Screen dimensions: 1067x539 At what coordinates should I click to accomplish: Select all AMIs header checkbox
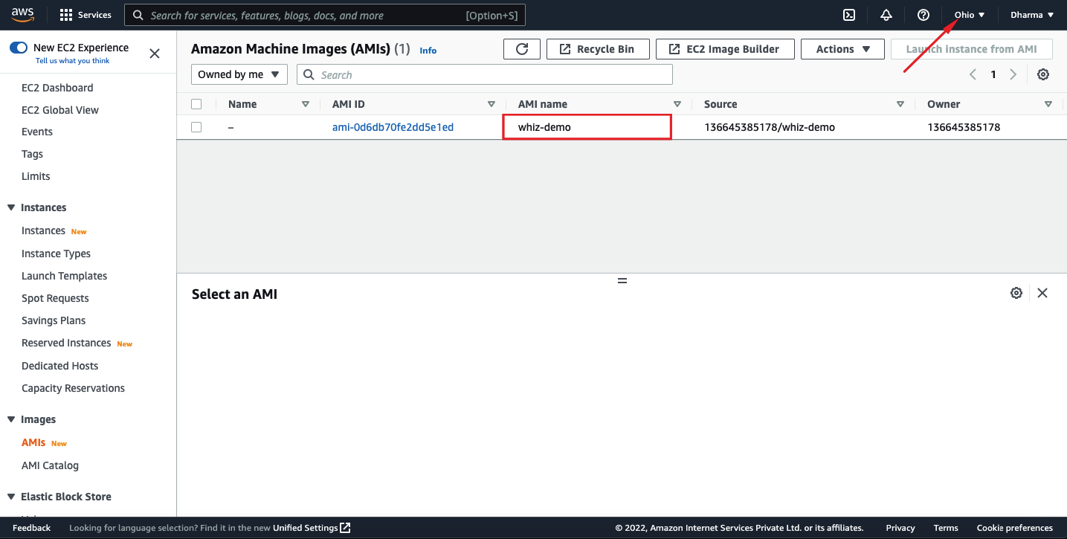pyautogui.click(x=196, y=104)
